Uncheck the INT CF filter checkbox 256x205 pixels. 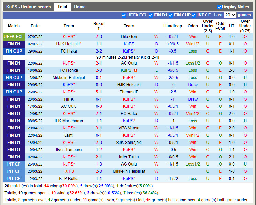[194, 15]
